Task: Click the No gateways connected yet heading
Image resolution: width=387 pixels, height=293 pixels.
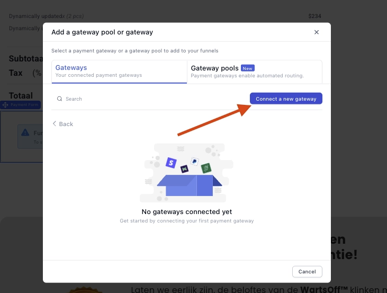Action: (x=187, y=212)
